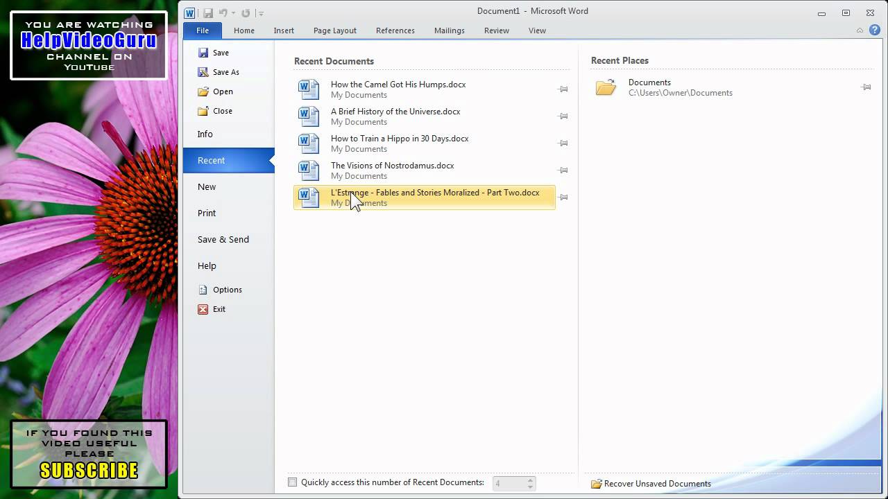This screenshot has height=499, width=888.
Task: Pin How the Camel Got His Humps document
Action: pos(563,89)
